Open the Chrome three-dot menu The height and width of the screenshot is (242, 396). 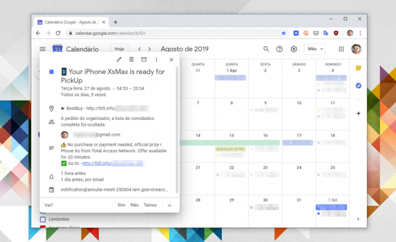[x=360, y=33]
